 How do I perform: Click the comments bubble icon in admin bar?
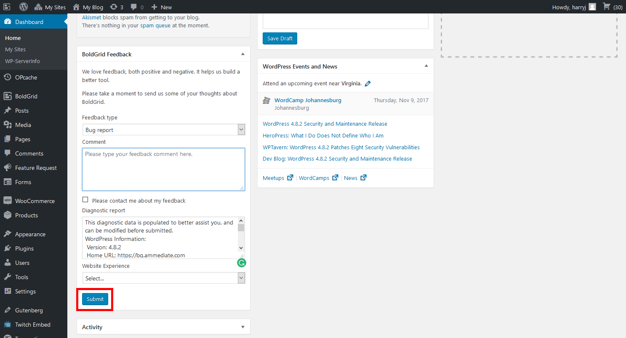click(x=134, y=7)
